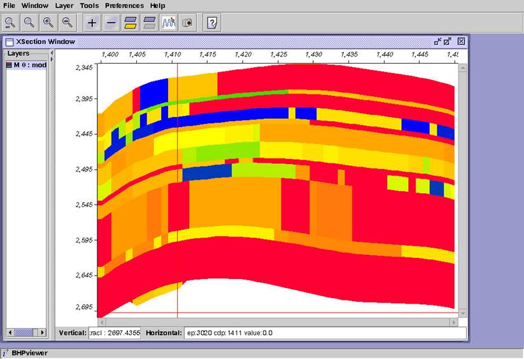Click the 1,445 horizontal axis label
This screenshot has width=524, height=359.
420,55
